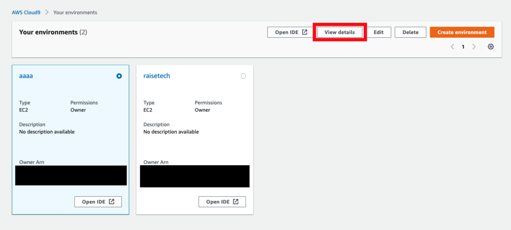
Task: Select the aaaa environment radio button
Action: (119, 76)
